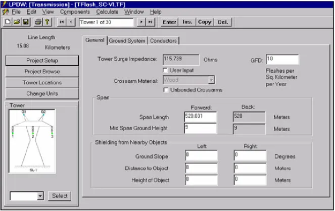
Task: Save the project using the diskette icon
Action: [x=26, y=22]
